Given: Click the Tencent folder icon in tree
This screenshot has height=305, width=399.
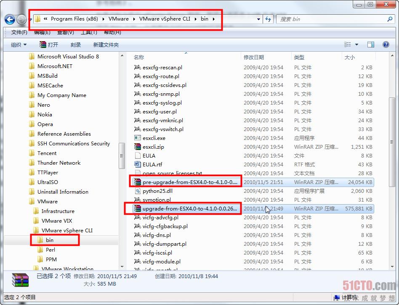Looking at the screenshot, I should [32, 153].
